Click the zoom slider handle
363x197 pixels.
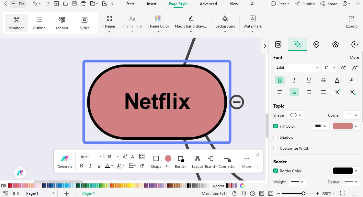point(303,193)
